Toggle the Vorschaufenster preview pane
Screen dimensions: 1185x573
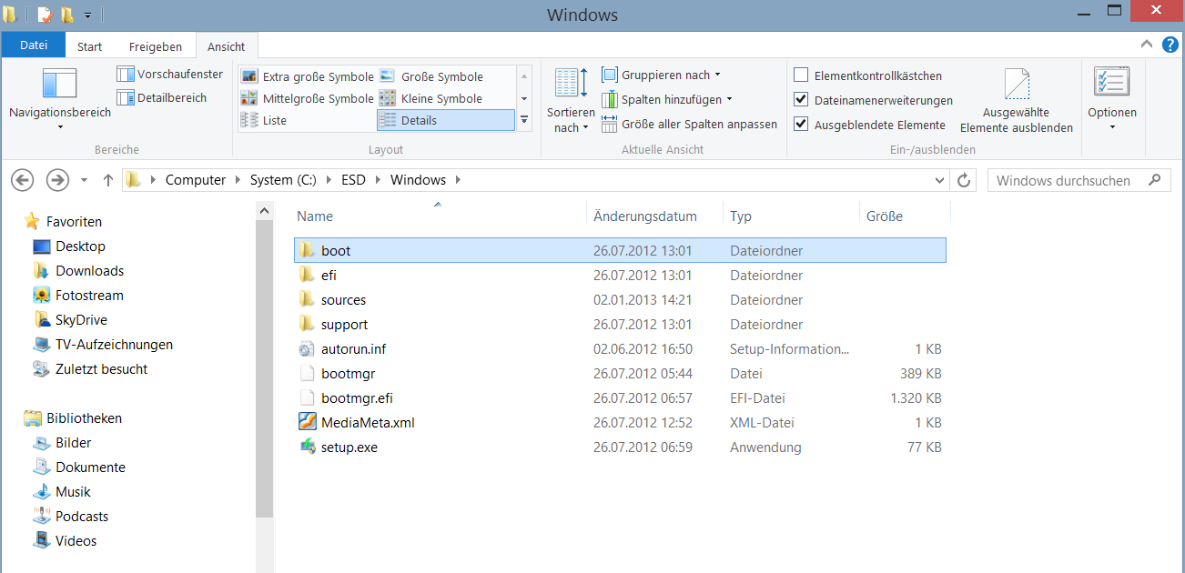171,75
